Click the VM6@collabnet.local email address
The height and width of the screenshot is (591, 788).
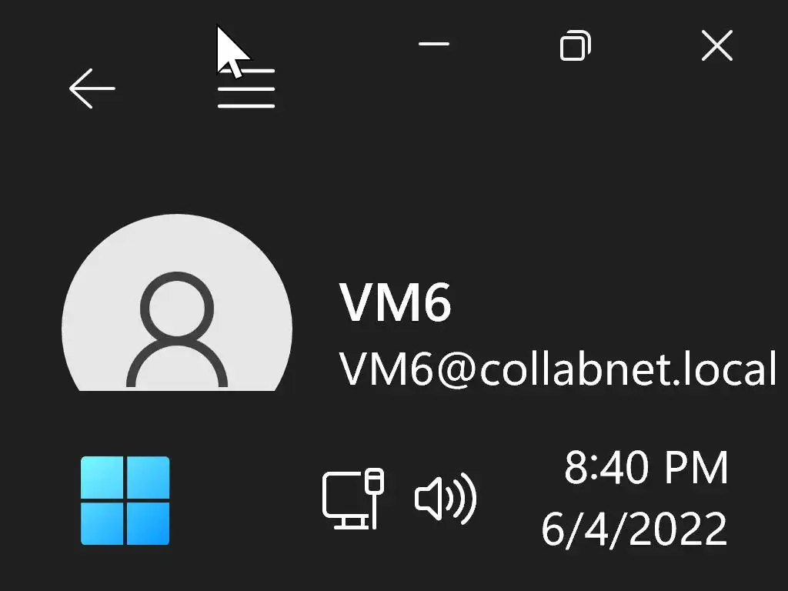(x=558, y=368)
